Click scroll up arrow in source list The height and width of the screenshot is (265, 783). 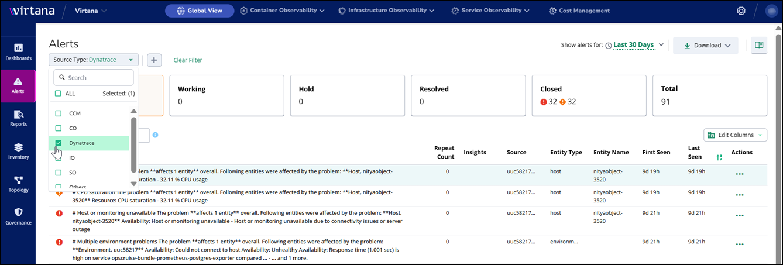[x=133, y=111]
